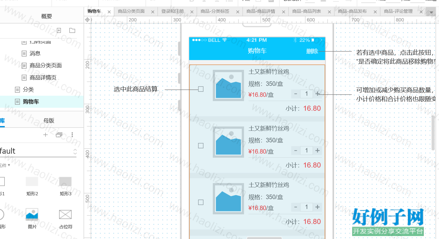439x239 pixels.
Task: Click the minus icon of first cart item
Action: pos(296,94)
